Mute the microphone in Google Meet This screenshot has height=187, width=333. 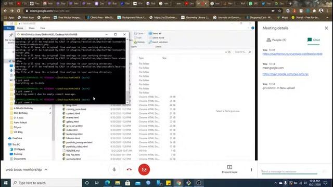[x=114, y=169]
